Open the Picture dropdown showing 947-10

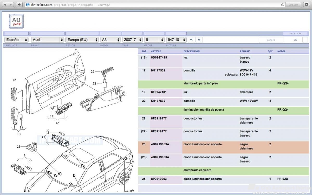coord(176,40)
